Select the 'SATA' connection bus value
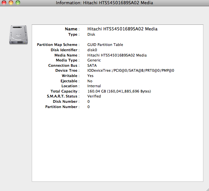209x191 pixels. point(92,65)
